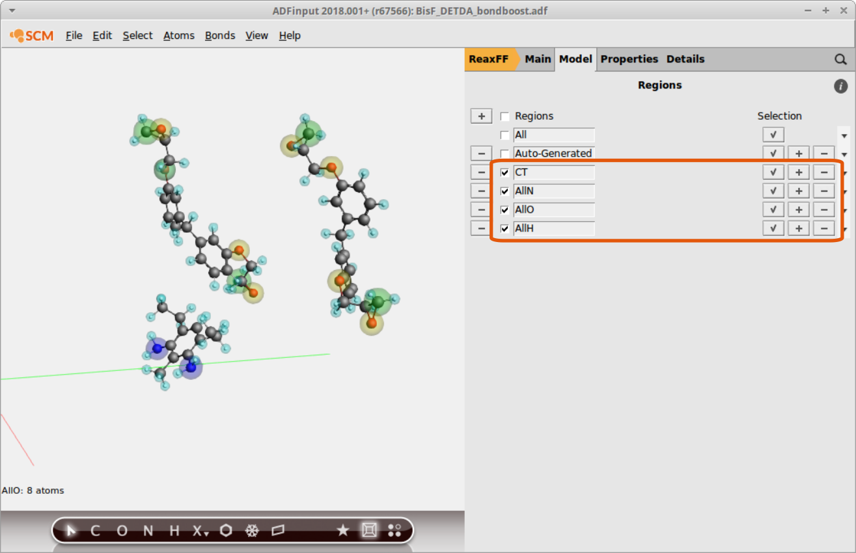Open the Edit menu

click(x=102, y=36)
